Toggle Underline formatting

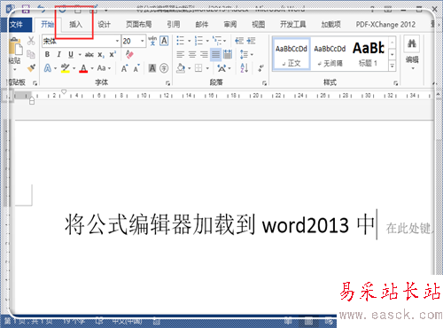click(x=71, y=55)
